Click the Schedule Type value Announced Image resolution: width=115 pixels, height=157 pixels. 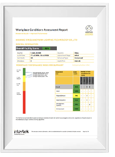[79, 58]
